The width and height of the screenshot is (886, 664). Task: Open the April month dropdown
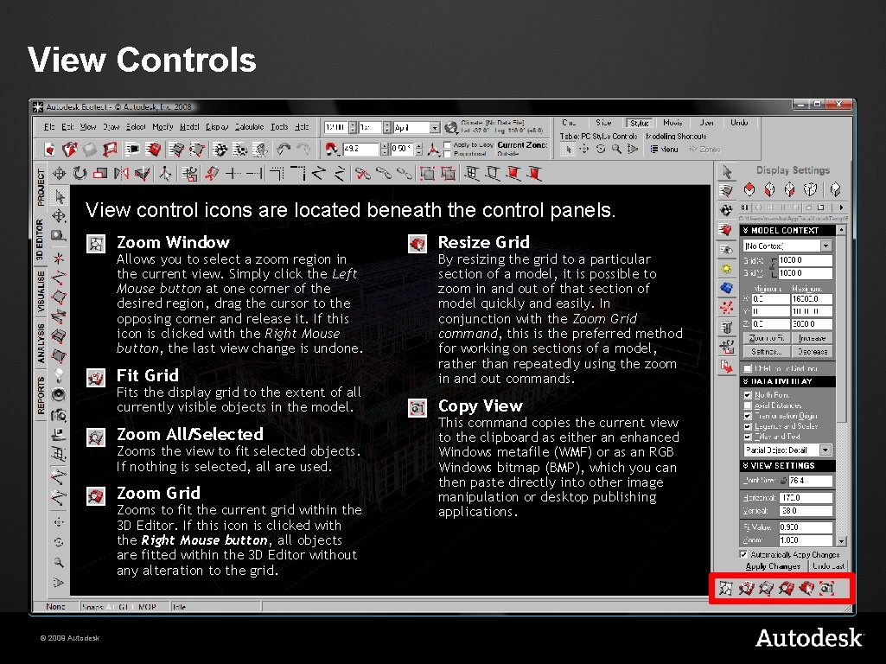pos(433,126)
